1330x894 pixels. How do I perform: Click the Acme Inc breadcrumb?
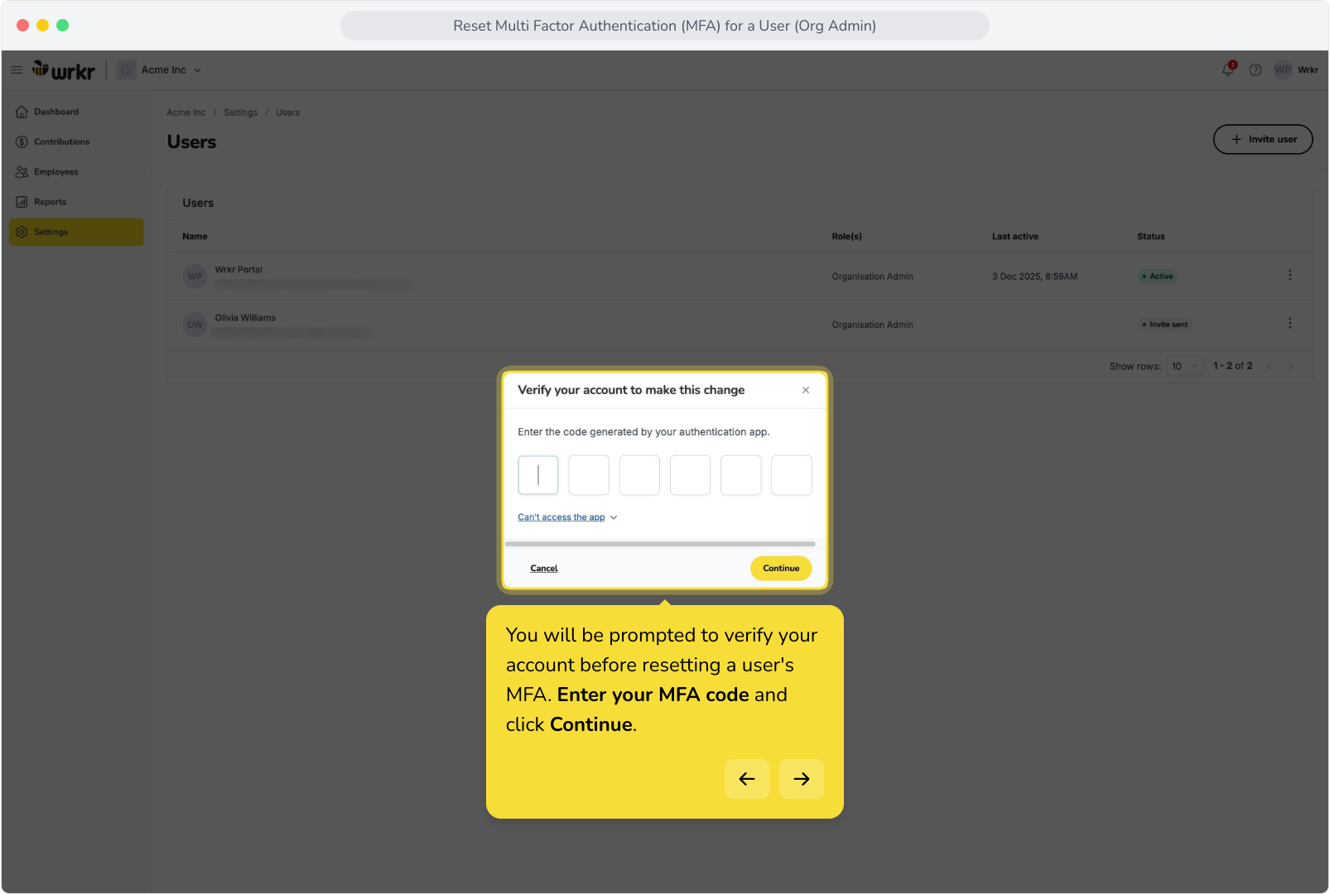[x=186, y=113]
